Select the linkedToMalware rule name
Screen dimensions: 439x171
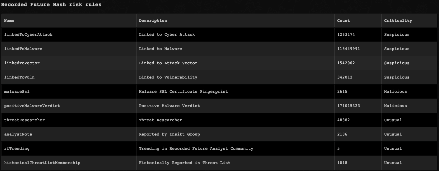(x=23, y=49)
